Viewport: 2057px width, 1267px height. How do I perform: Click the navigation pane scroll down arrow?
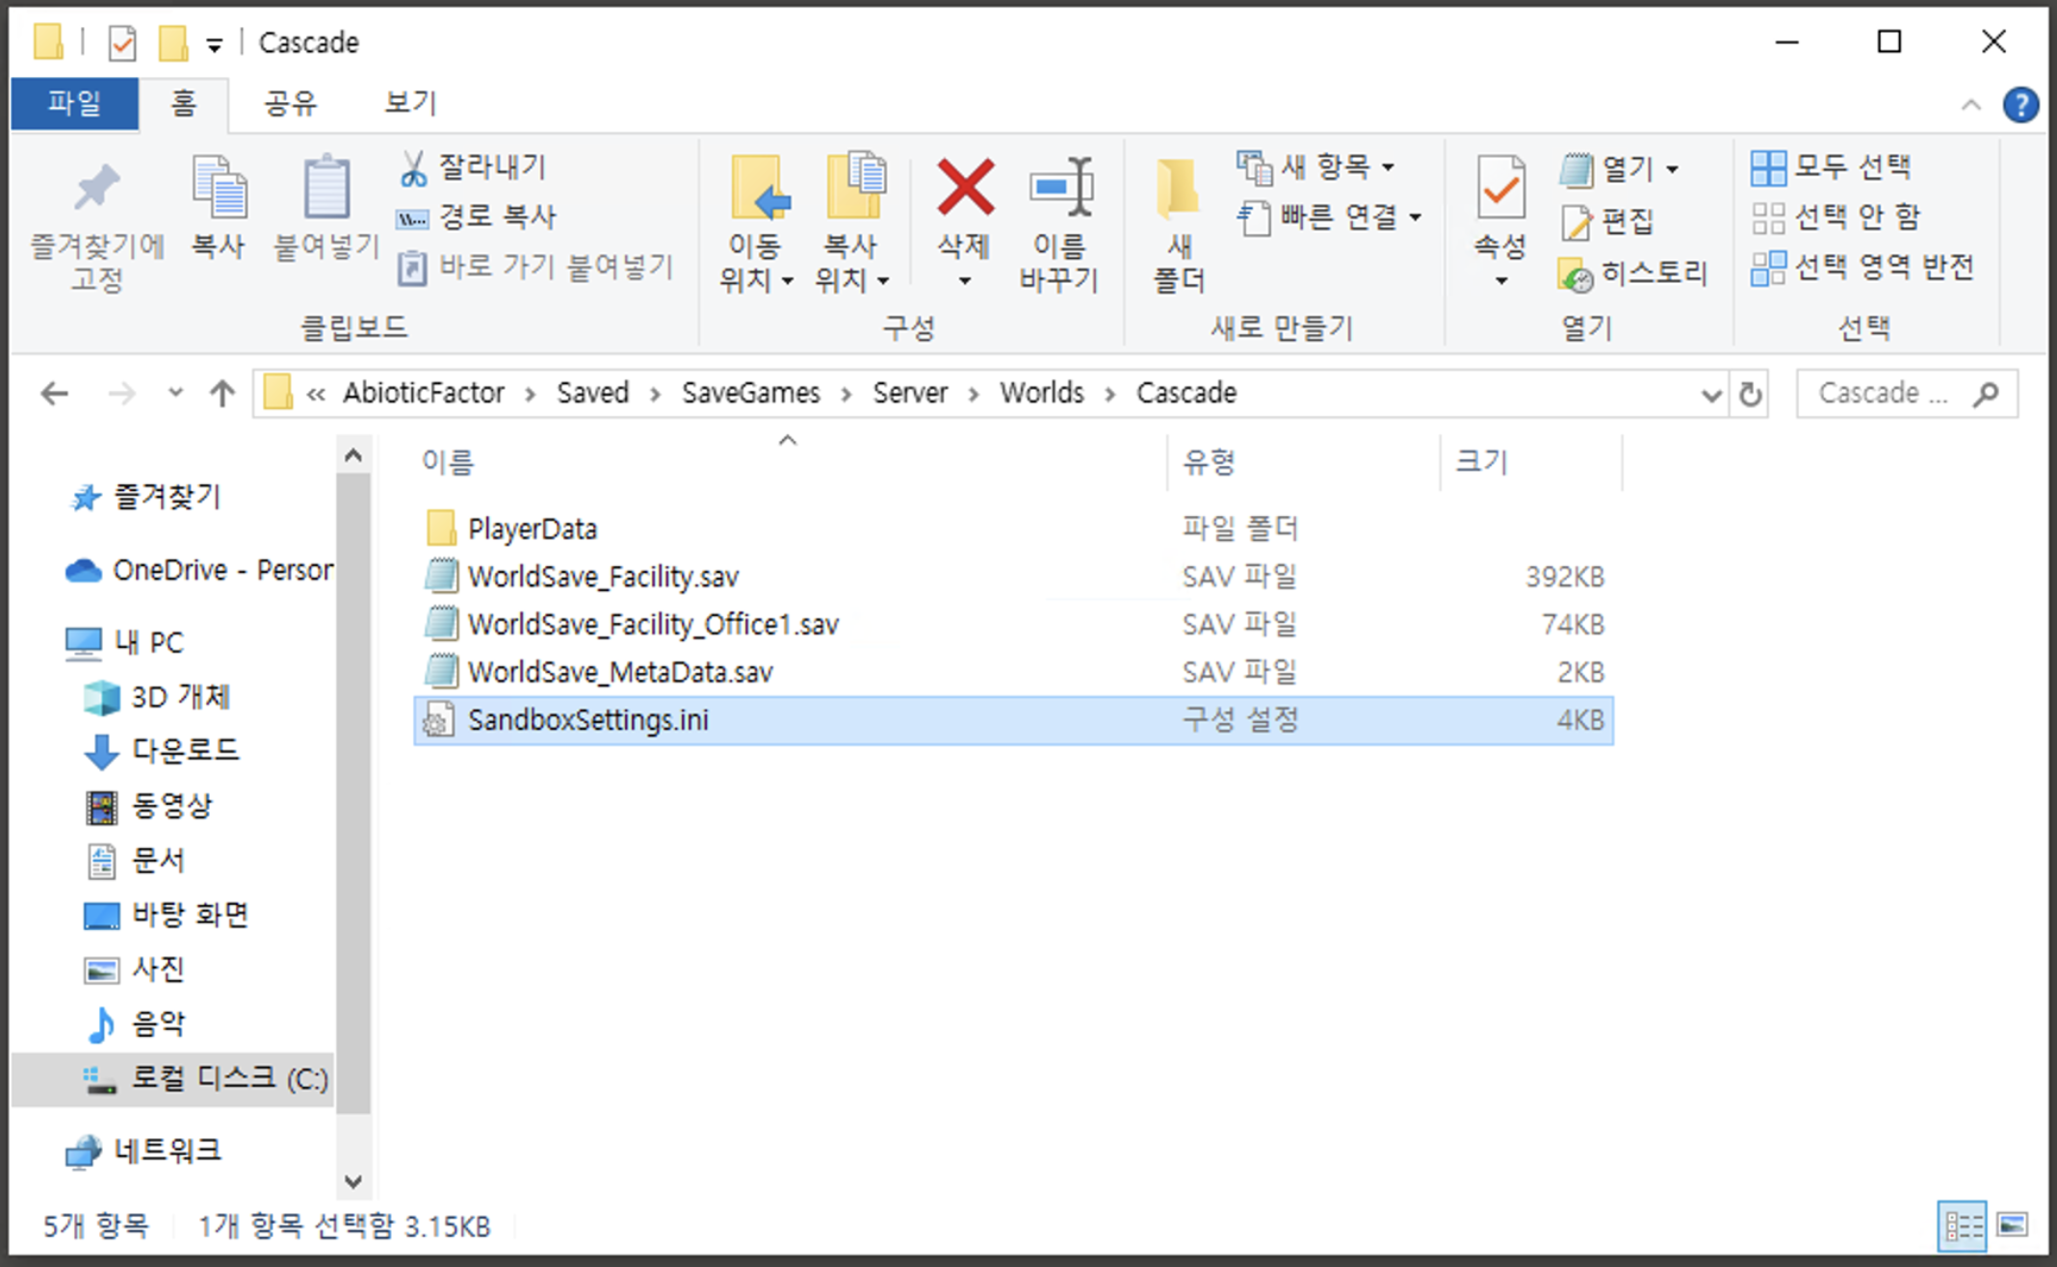click(353, 1181)
